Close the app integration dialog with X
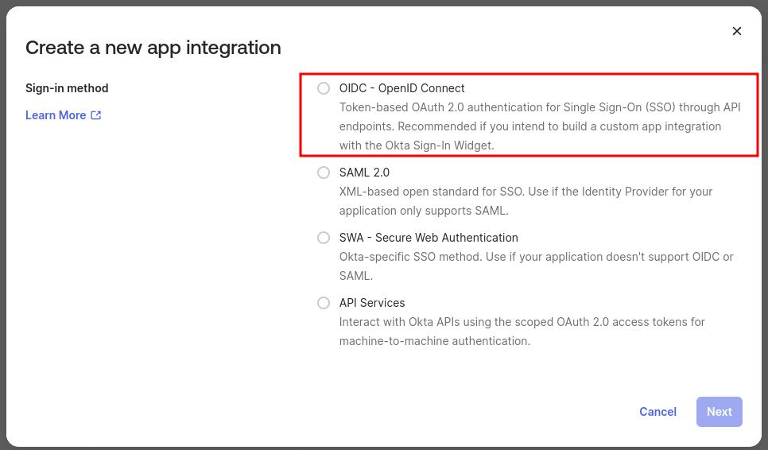This screenshot has height=450, width=768. click(737, 31)
